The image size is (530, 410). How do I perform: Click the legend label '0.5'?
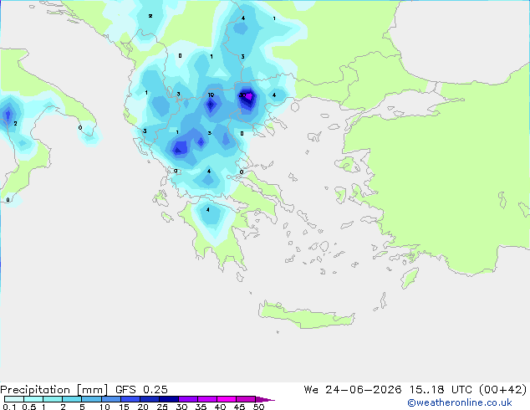click(28, 407)
